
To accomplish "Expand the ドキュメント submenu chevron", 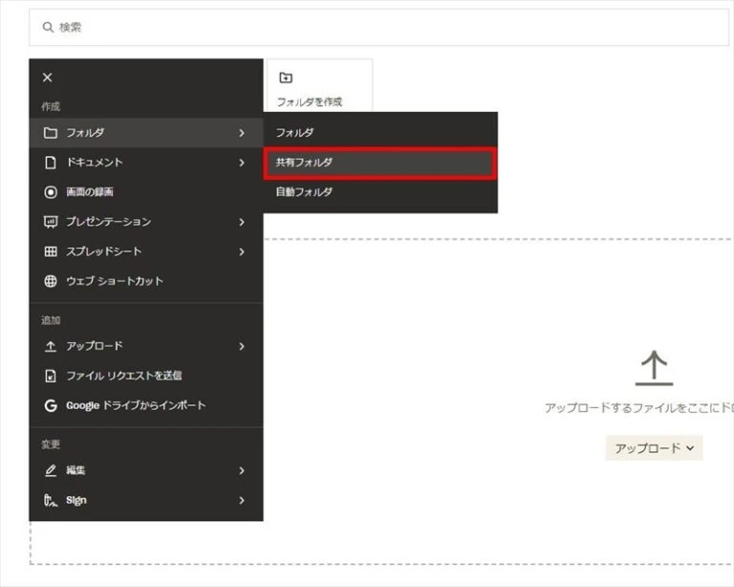I will pyautogui.click(x=242, y=163).
